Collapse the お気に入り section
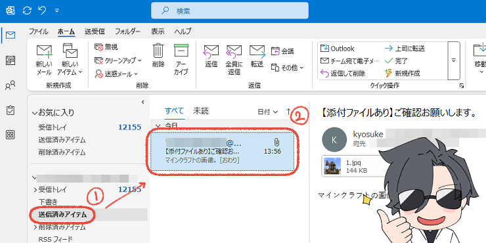The width and height of the screenshot is (486, 243). click(34, 113)
